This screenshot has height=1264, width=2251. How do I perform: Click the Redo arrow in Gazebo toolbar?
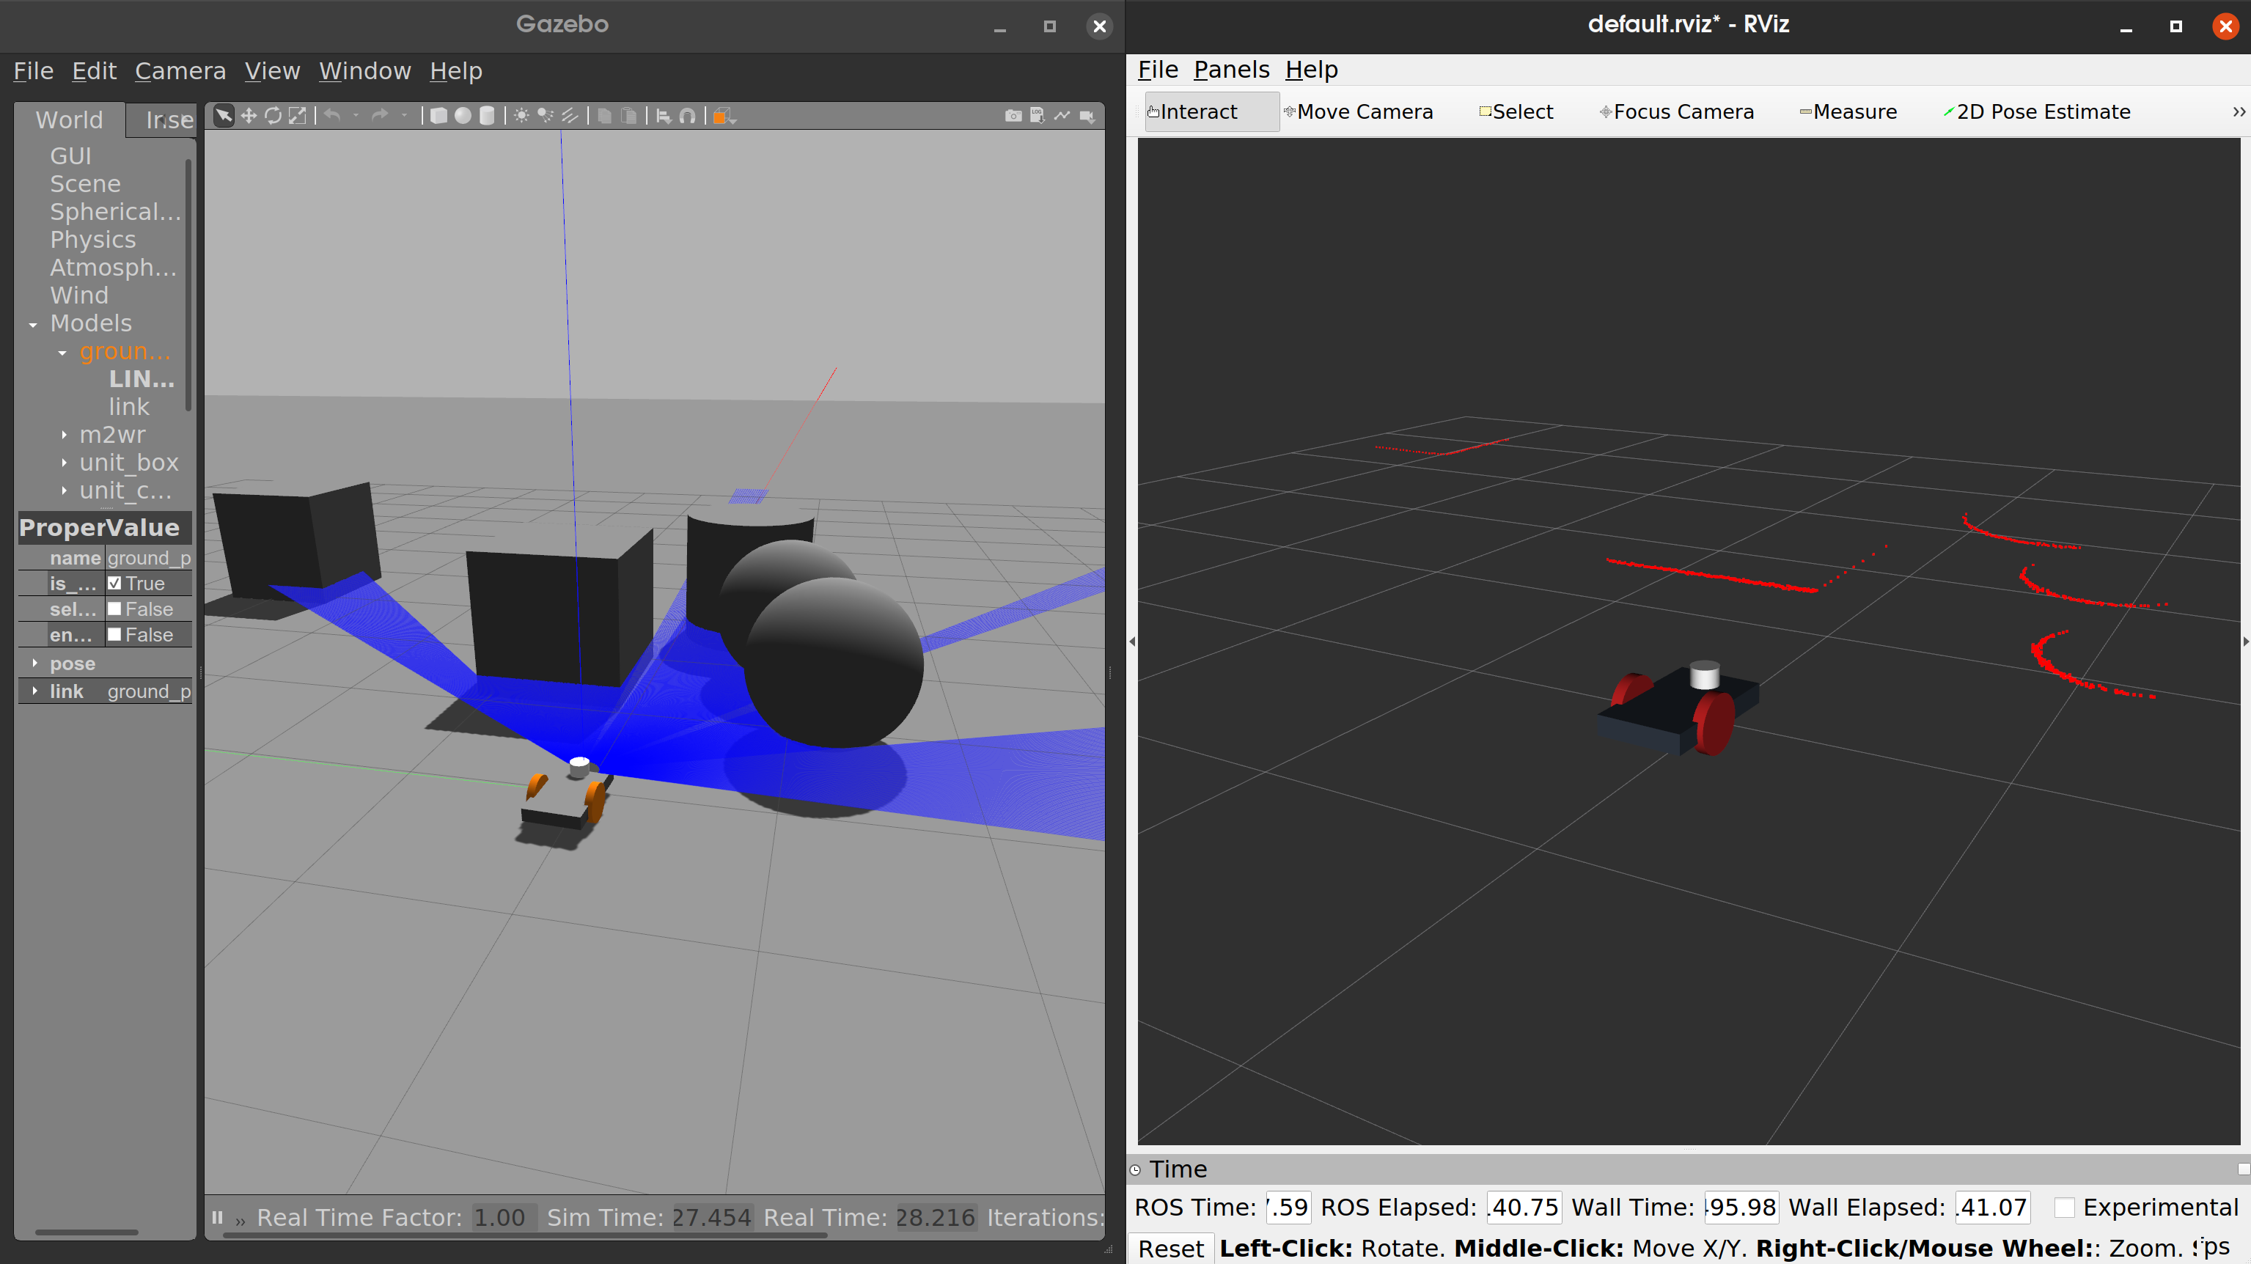379,115
